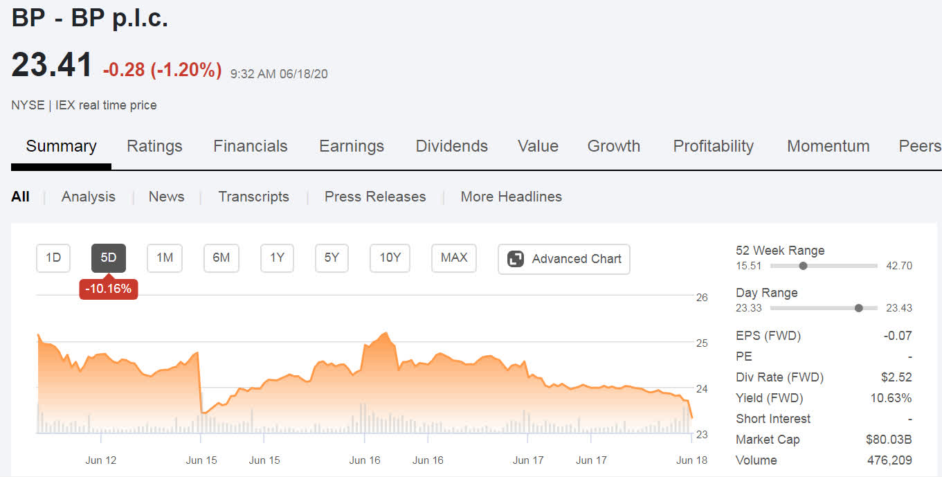View the Dividends tab
Screen dimensions: 942x477
click(x=451, y=146)
